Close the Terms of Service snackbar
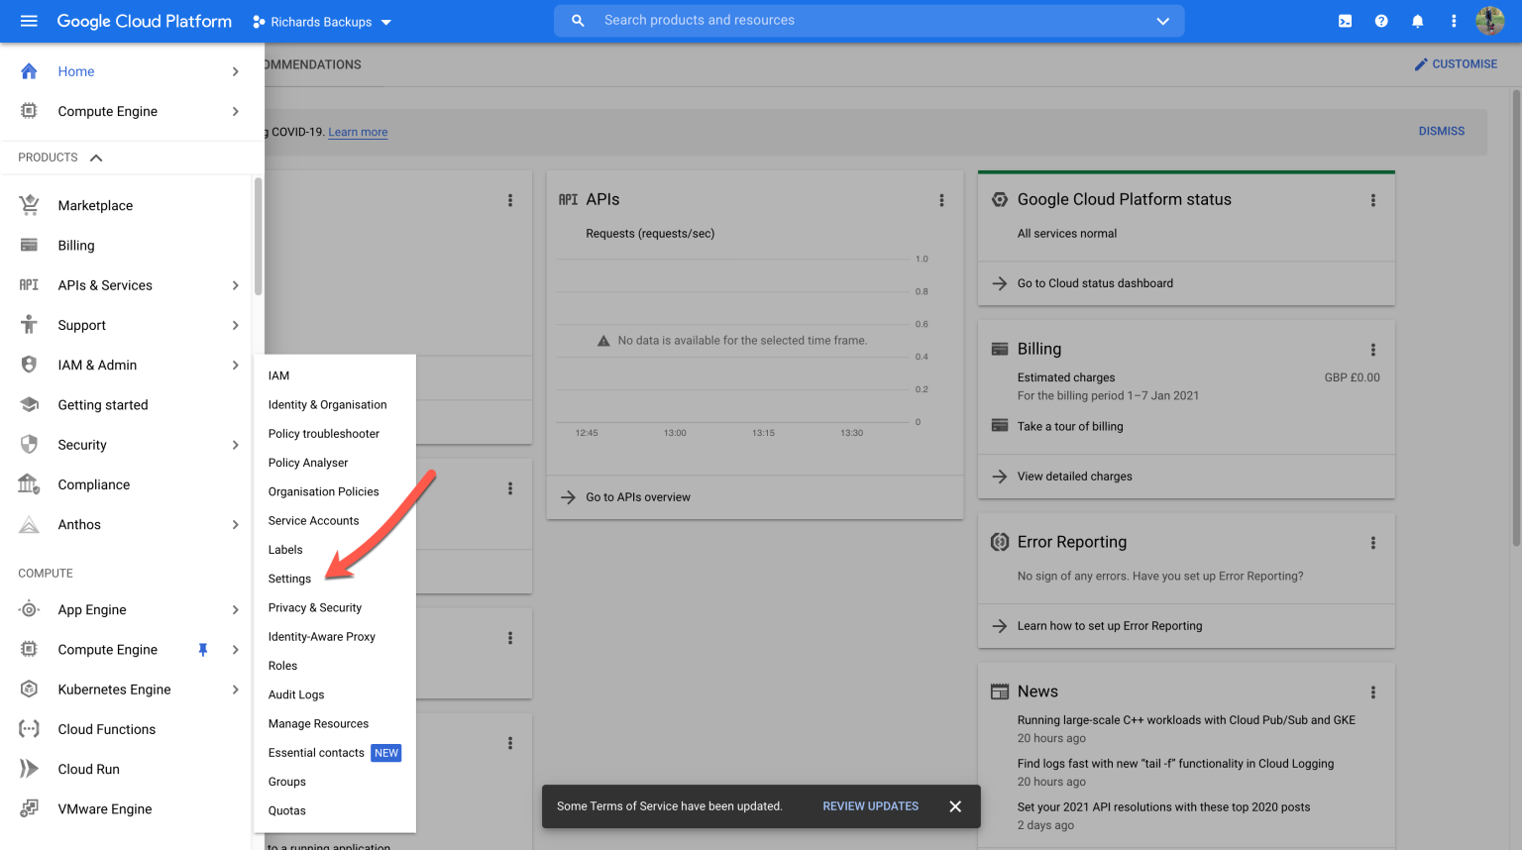Screen dimensions: 1522x850 click(x=955, y=806)
